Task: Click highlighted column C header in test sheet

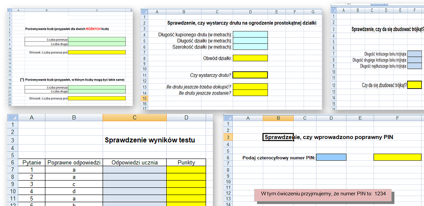Action: 134,117
